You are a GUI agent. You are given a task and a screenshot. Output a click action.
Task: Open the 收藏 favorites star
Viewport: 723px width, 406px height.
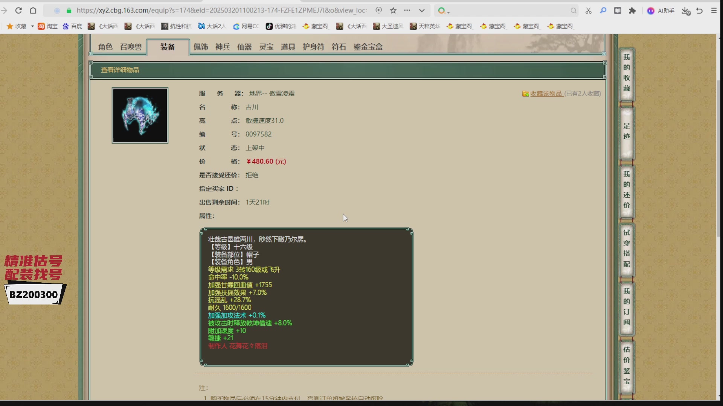tap(17, 26)
